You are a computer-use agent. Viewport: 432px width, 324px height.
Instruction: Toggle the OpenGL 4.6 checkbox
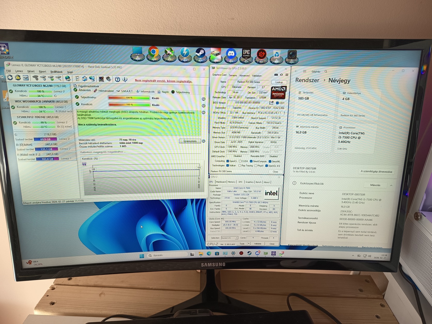coord(266,166)
